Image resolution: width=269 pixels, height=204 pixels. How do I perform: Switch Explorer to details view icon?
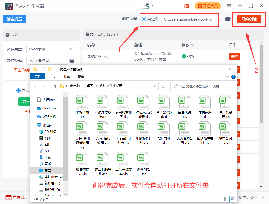[226, 199]
